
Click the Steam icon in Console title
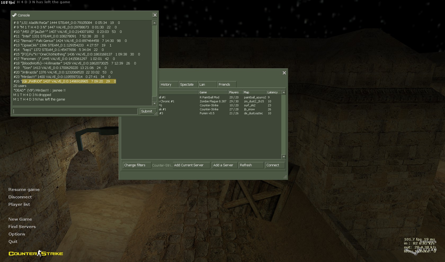[x=14, y=15]
